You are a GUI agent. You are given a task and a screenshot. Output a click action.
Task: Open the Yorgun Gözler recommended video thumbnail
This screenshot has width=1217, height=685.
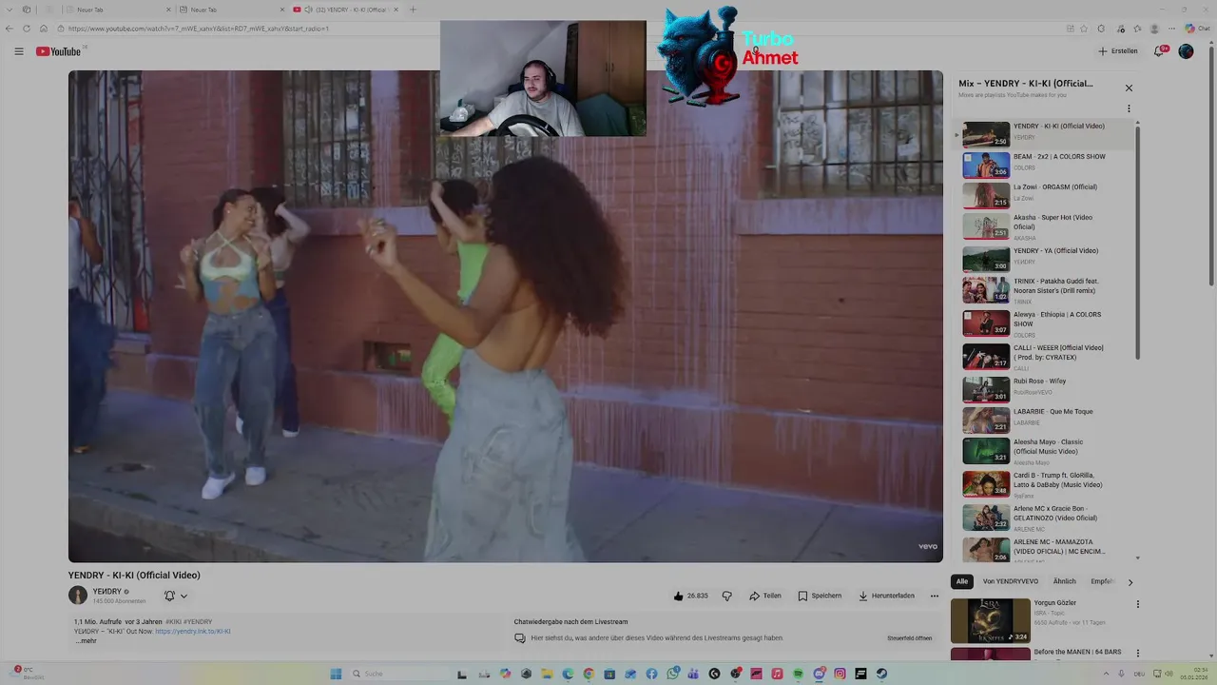[x=990, y=620]
